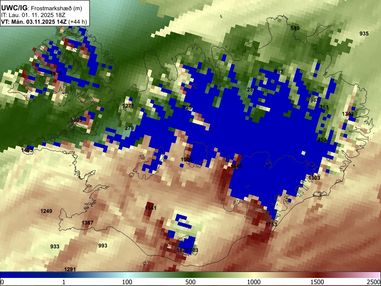Image resolution: width=381 pixels, height=286 pixels.
Task: Click the 1509 value label
Action: click(186, 160)
